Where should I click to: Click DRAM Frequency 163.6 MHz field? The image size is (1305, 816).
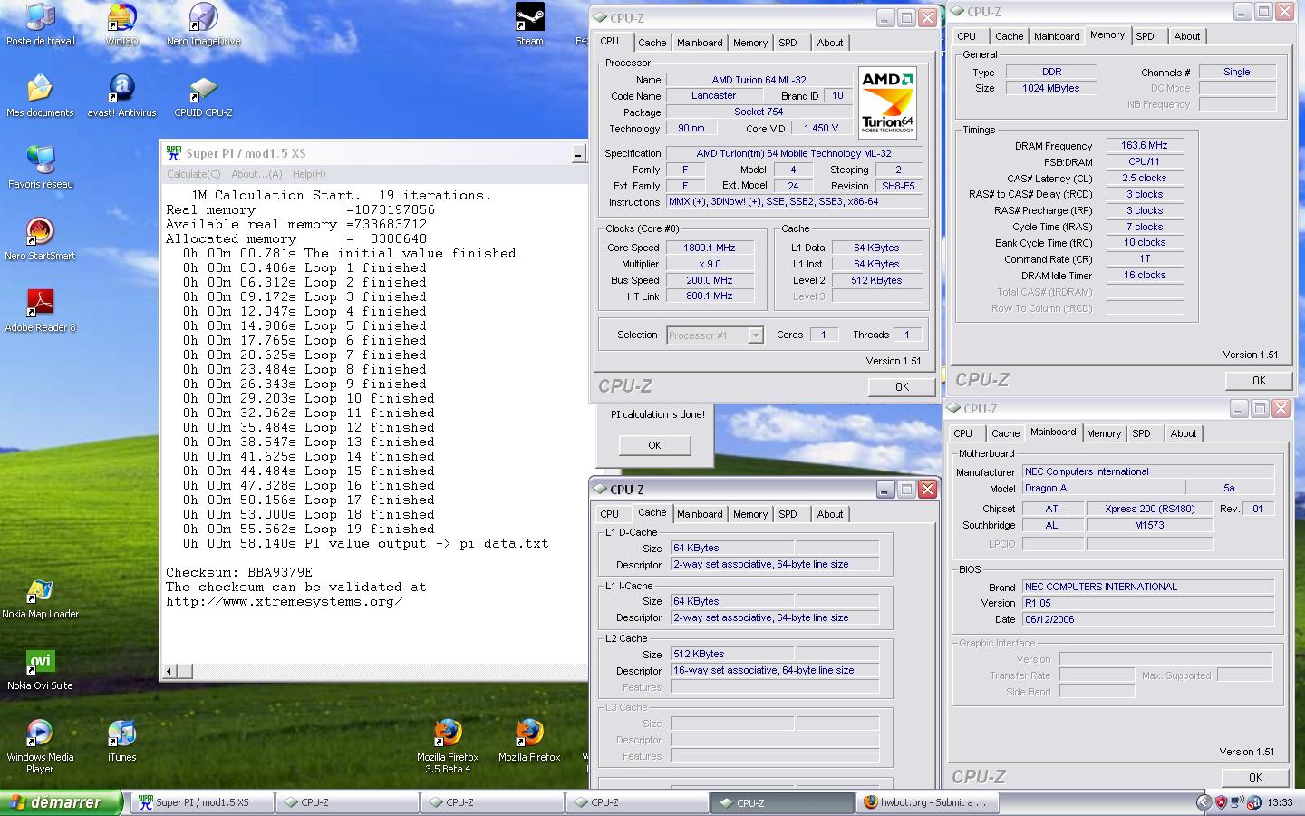(1145, 145)
